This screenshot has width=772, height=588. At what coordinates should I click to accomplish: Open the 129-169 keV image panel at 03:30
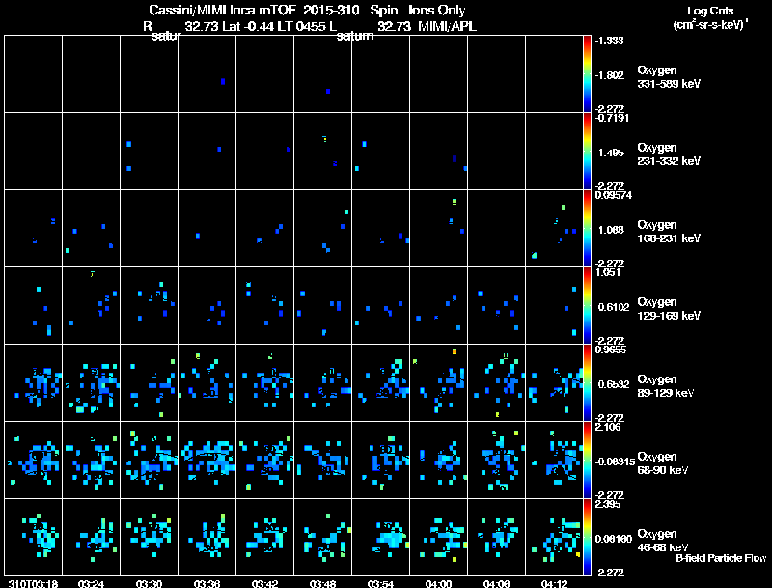150,305
